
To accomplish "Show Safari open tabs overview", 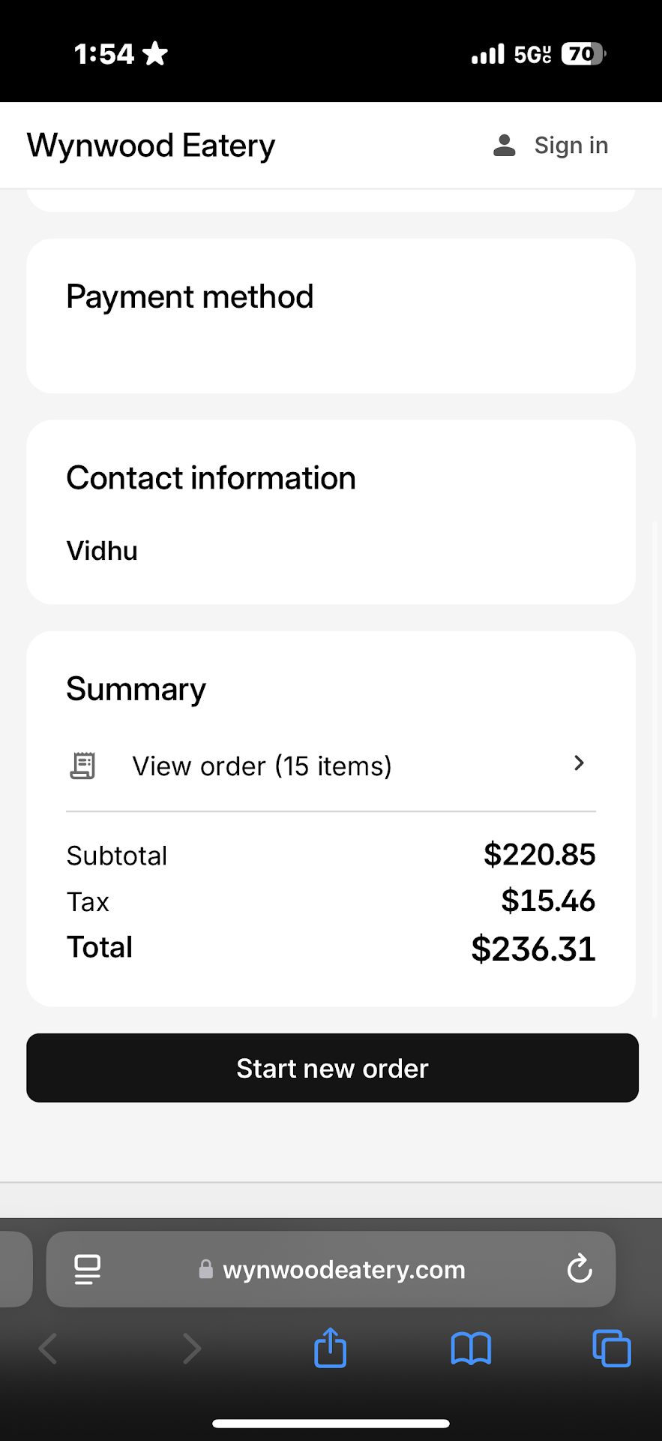I will (x=612, y=1349).
